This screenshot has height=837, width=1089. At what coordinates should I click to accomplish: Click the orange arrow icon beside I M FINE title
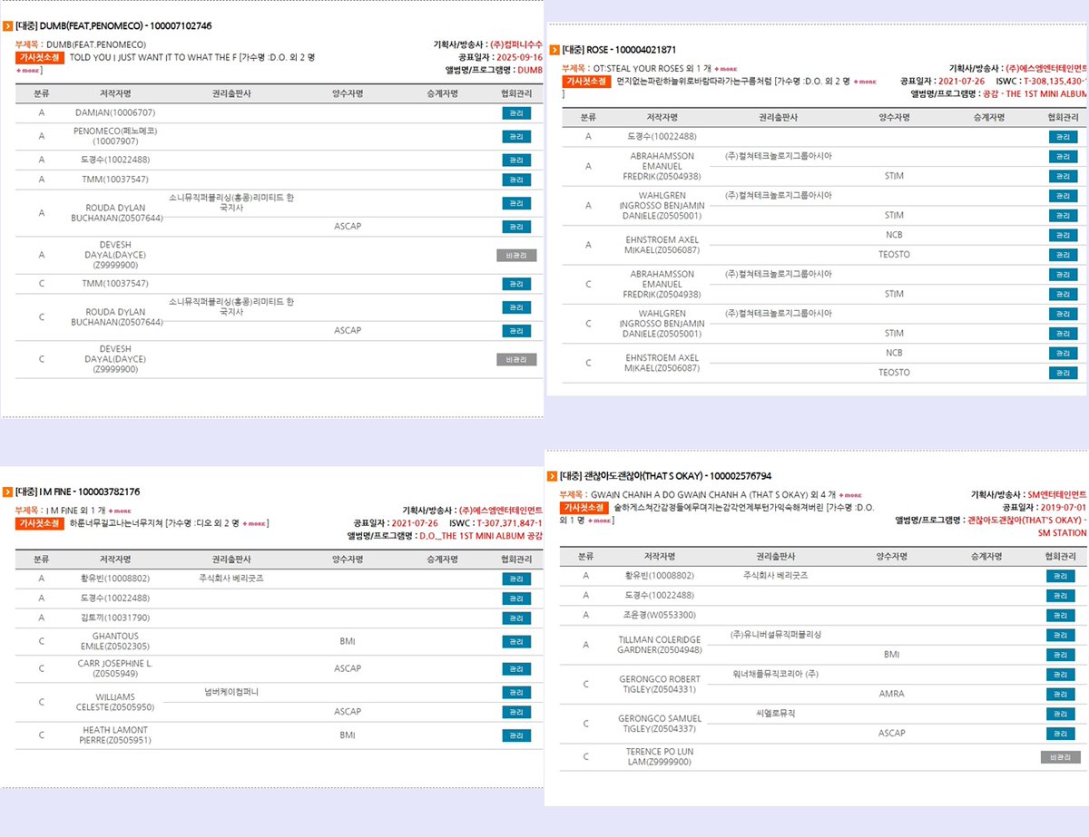[x=8, y=491]
